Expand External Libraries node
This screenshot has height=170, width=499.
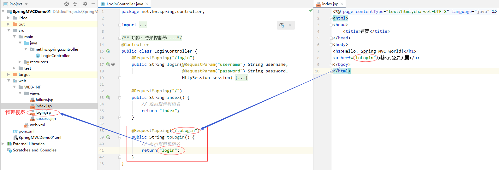(x=3, y=144)
